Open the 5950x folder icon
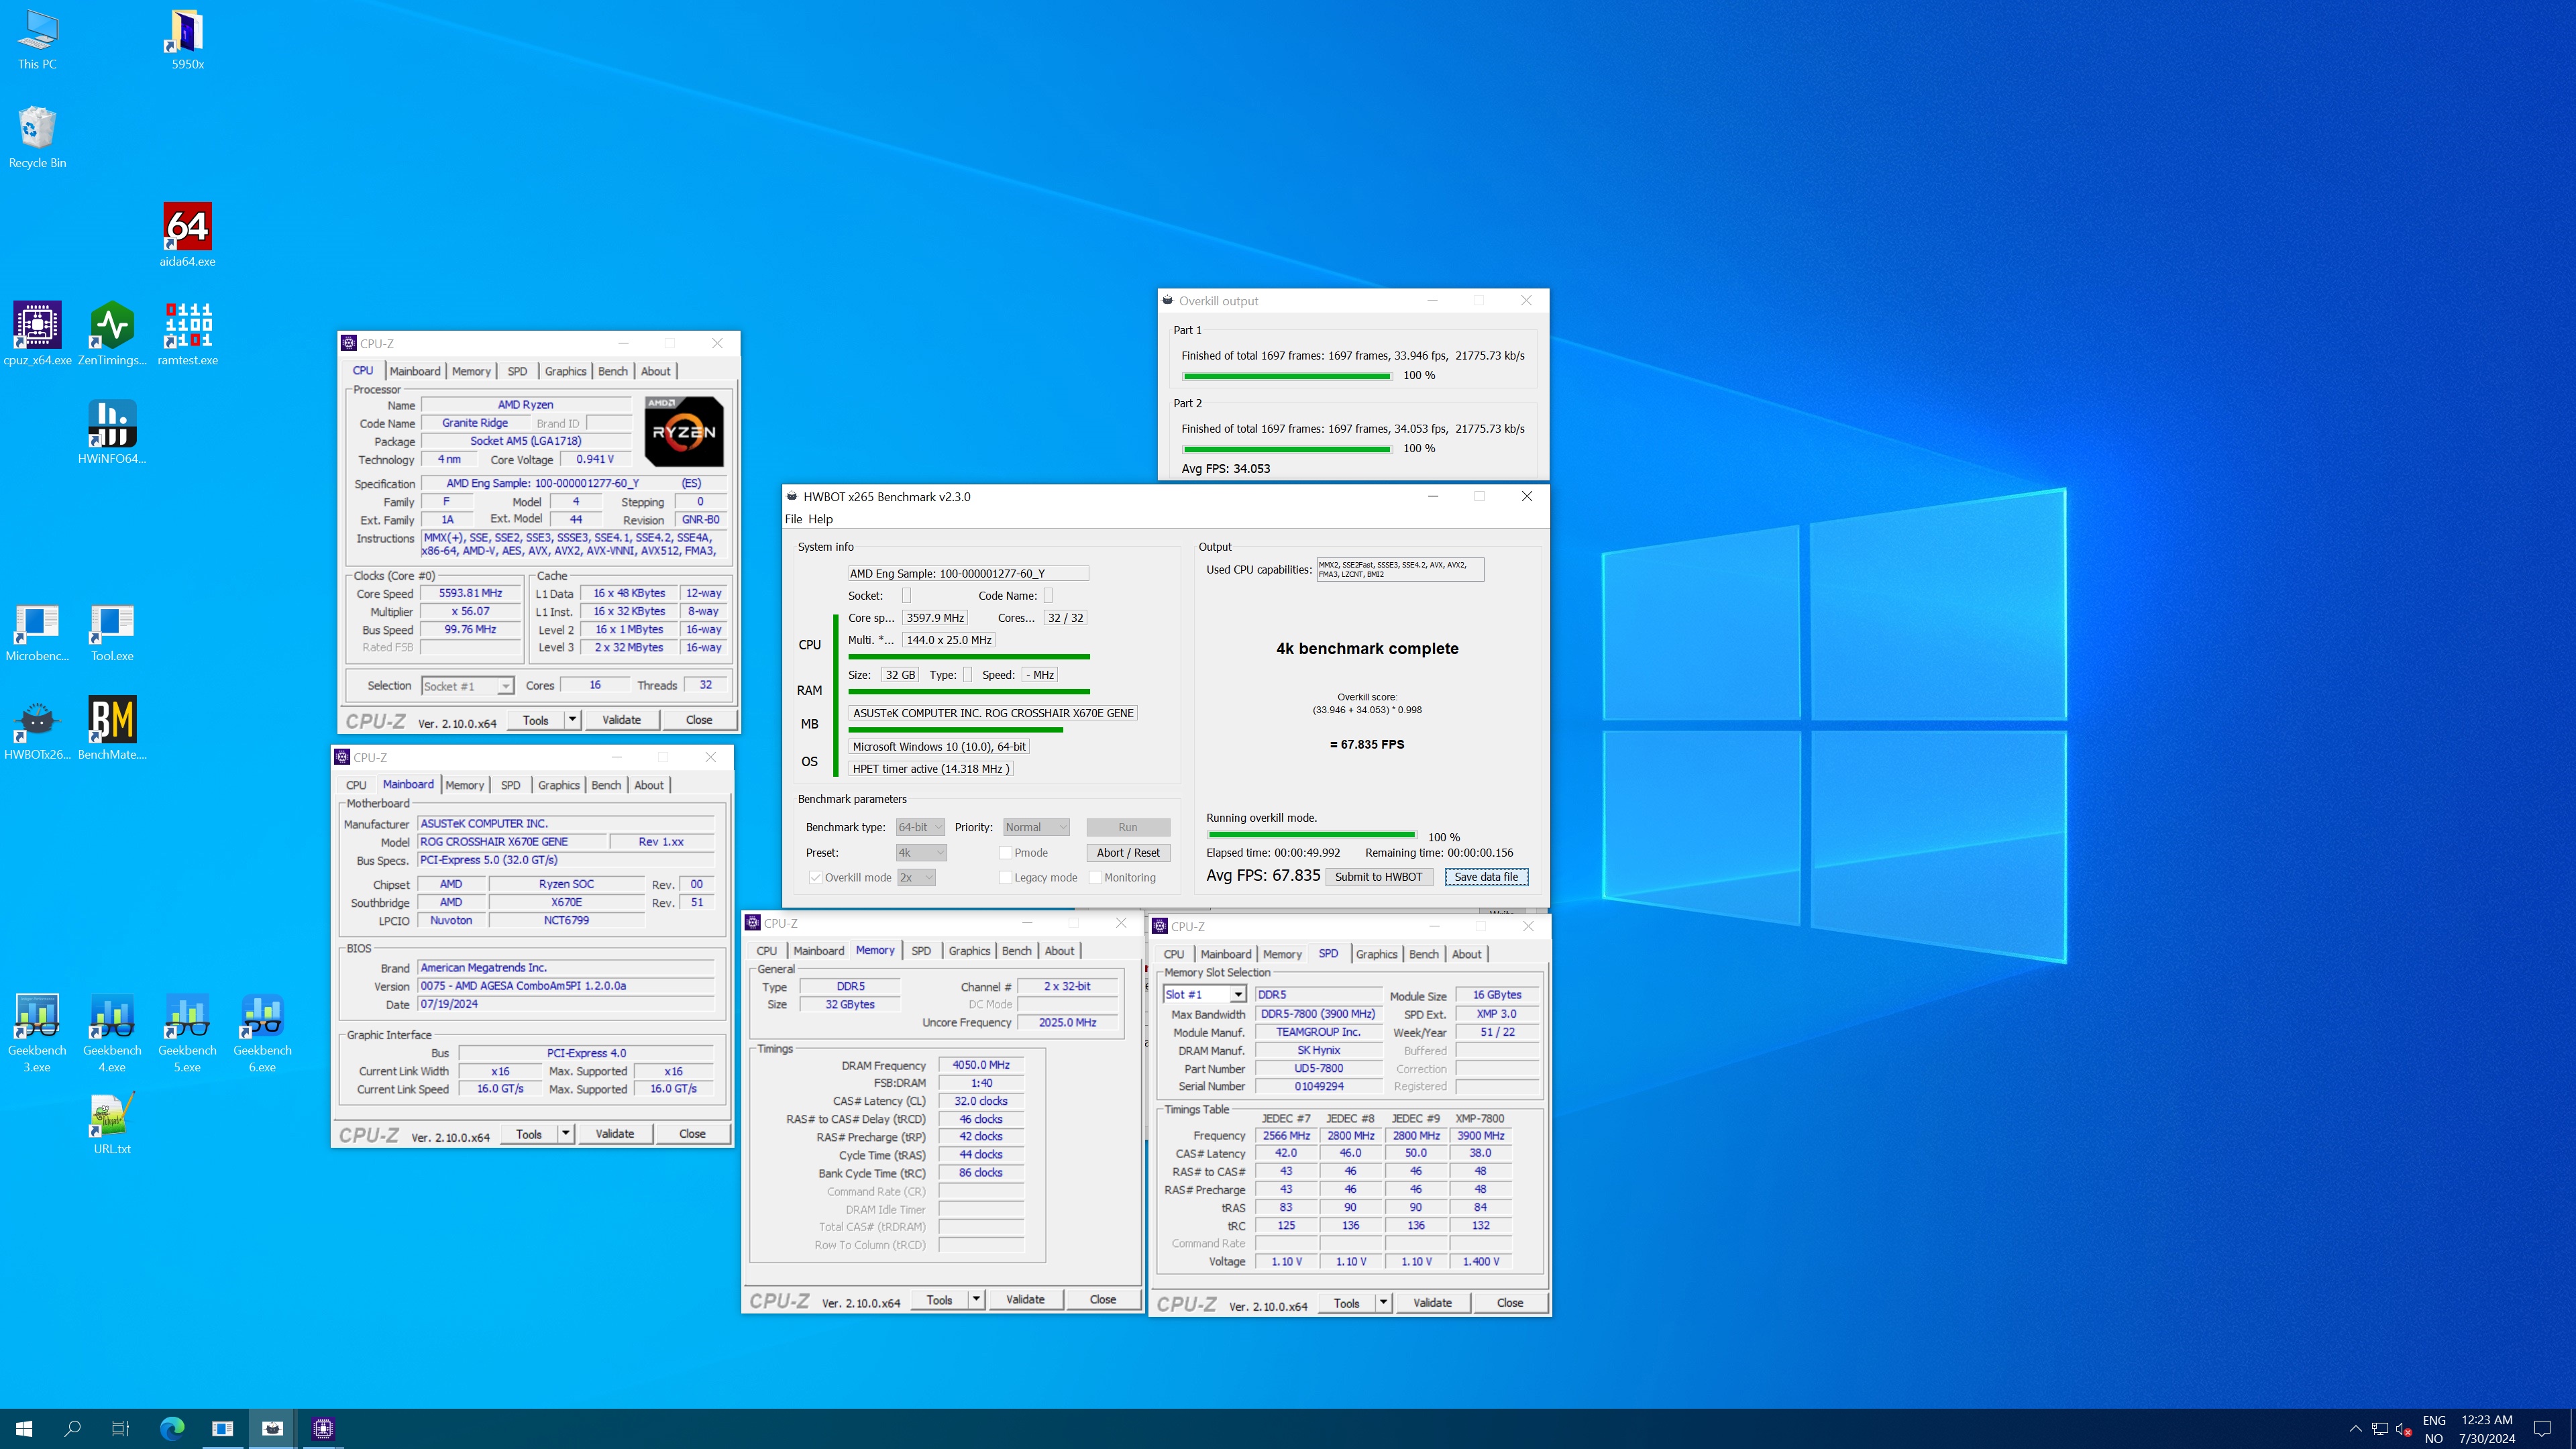This screenshot has height=1449, width=2576. click(x=187, y=39)
